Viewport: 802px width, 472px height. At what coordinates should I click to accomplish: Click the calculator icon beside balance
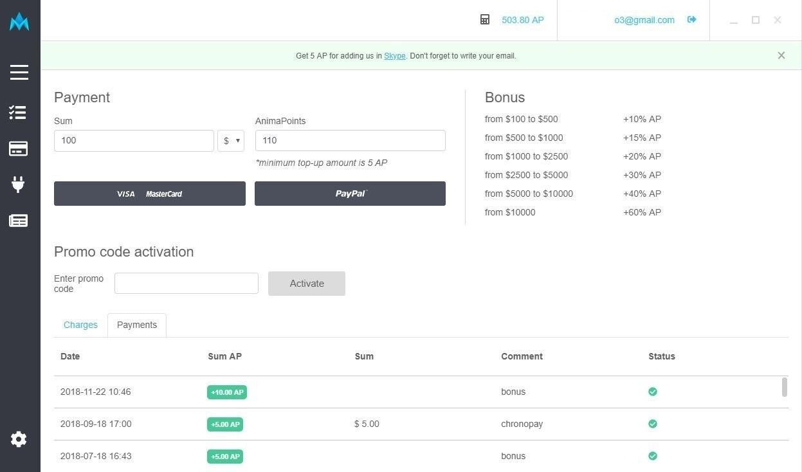tap(485, 20)
